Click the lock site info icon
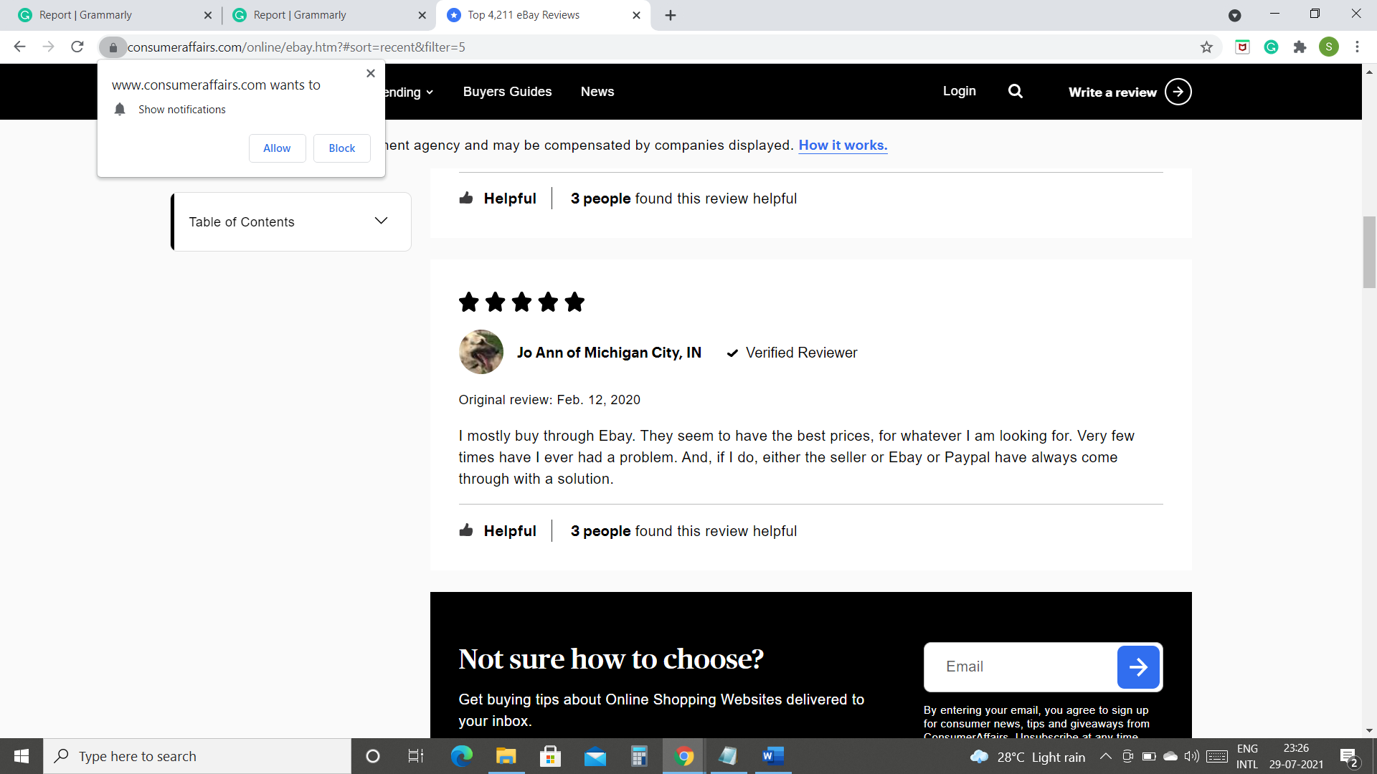This screenshot has width=1377, height=774. point(113,47)
